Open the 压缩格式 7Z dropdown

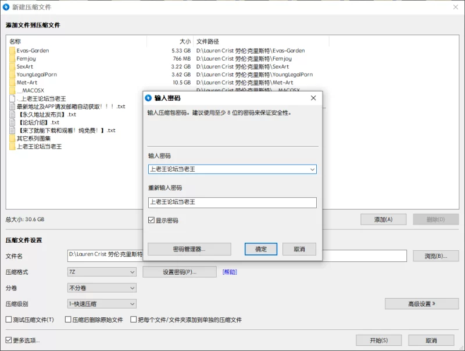click(132, 272)
